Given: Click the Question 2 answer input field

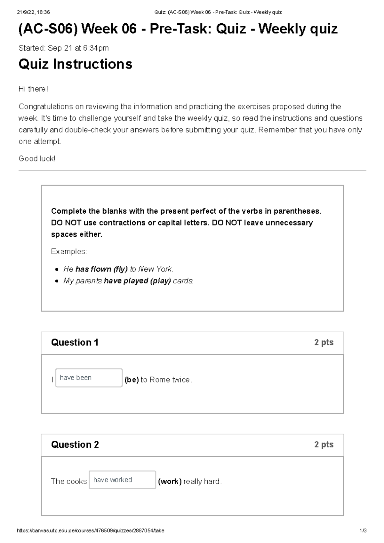Looking at the screenshot, I should coord(122,480).
